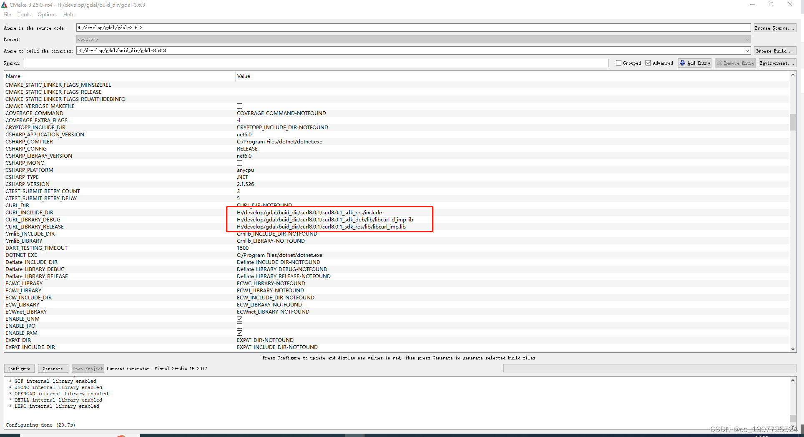The height and width of the screenshot is (437, 804).
Task: Open the Options menu
Action: tap(47, 15)
